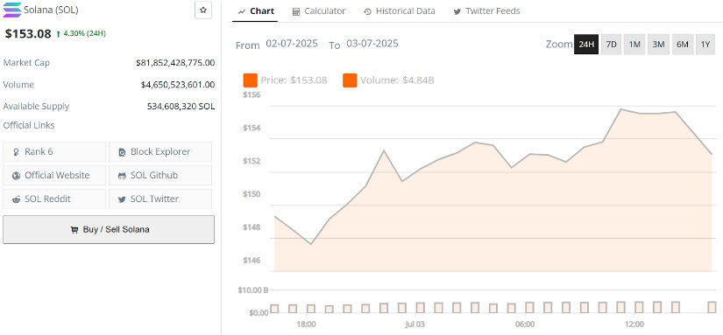
Task: Click the favorite star icon
Action: tap(203, 10)
